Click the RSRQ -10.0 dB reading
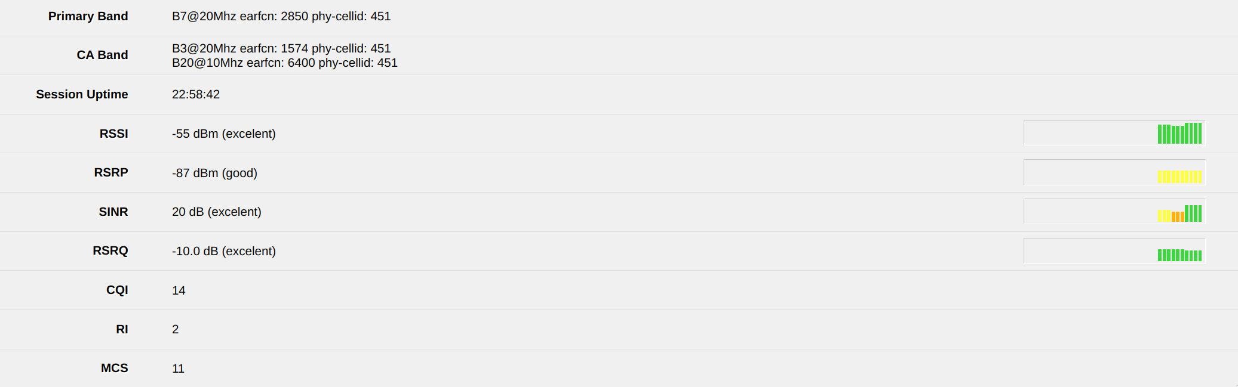 pyautogui.click(x=223, y=251)
